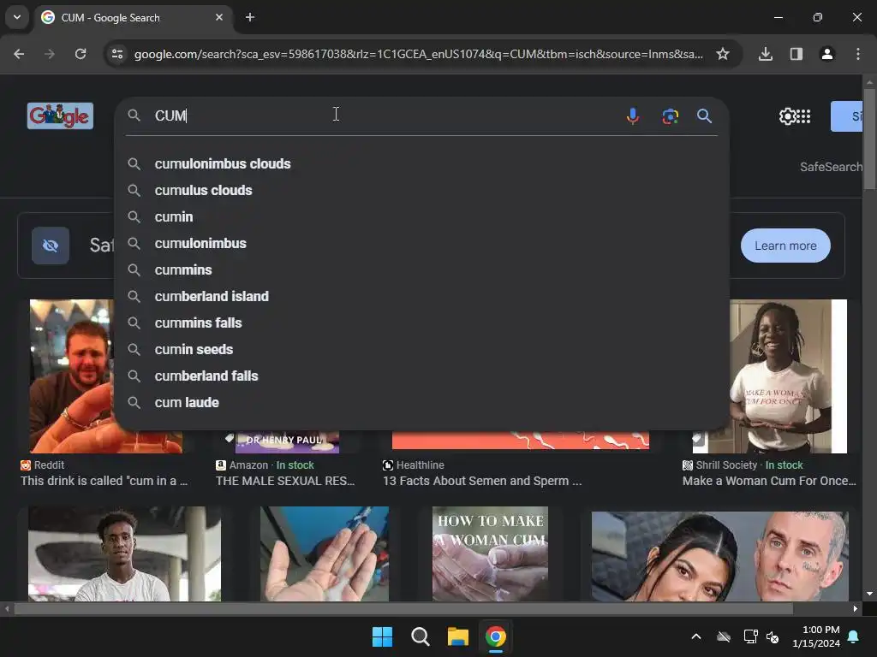Submit search with the blue magnifier icon
The height and width of the screenshot is (657, 877).
(x=704, y=115)
